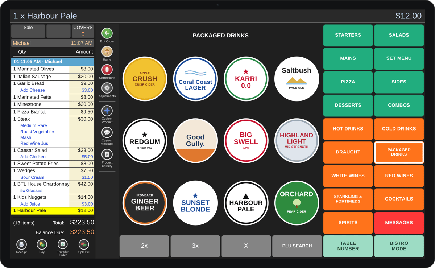The image size is (435, 268).
Task: Switch to Hot Drinks
Action: [x=348, y=129]
